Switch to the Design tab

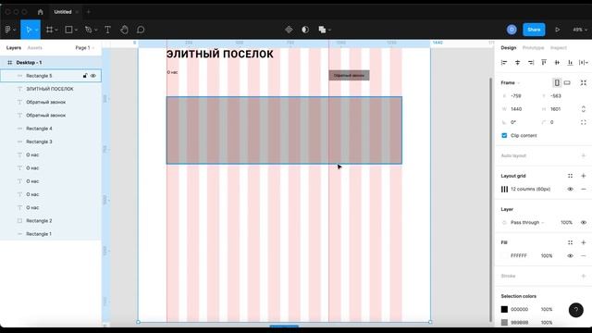[508, 48]
